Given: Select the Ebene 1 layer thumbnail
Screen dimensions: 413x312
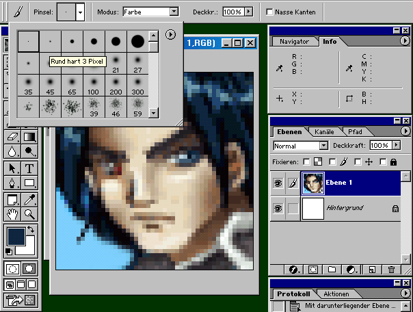Looking at the screenshot, I should pos(313,183).
